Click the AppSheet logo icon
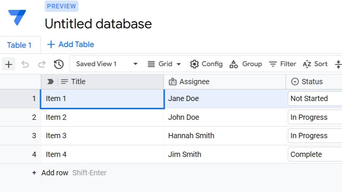 pyautogui.click(x=17, y=17)
